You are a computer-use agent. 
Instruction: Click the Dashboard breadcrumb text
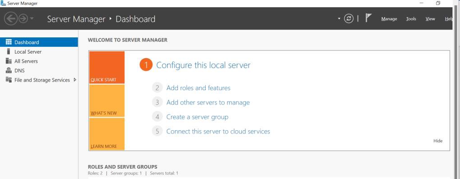point(135,19)
